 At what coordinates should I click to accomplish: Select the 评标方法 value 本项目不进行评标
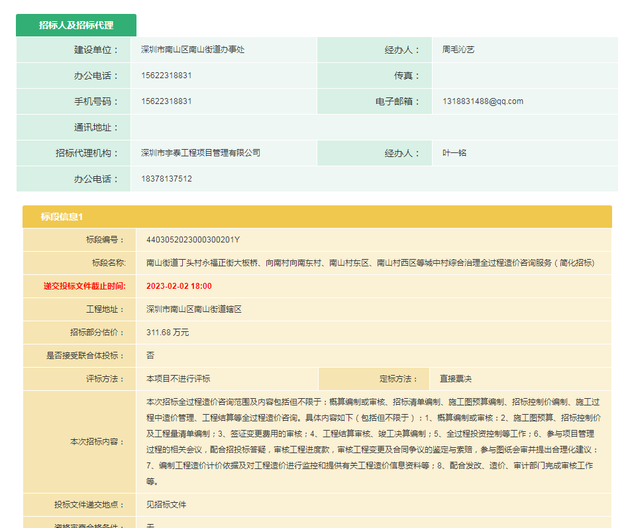[x=178, y=379]
